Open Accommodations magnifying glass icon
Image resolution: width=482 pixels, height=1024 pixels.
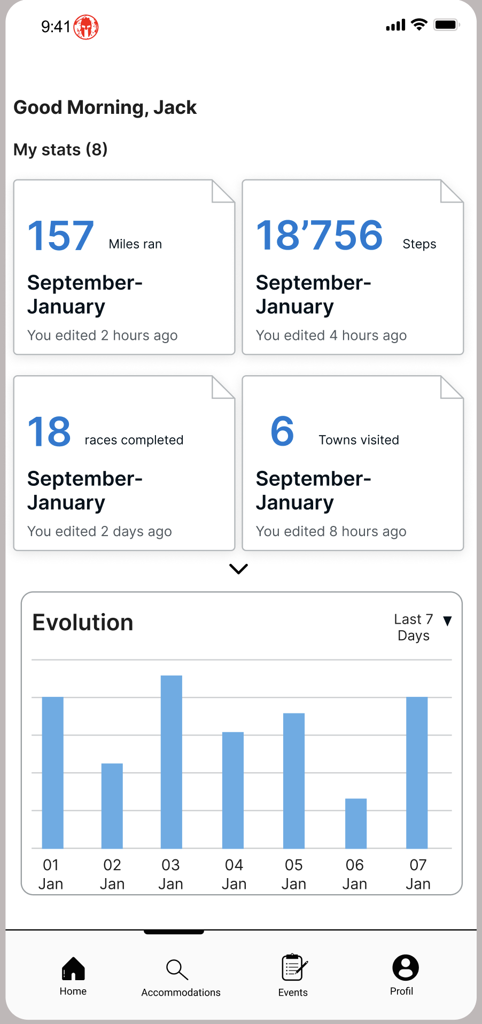(177, 969)
